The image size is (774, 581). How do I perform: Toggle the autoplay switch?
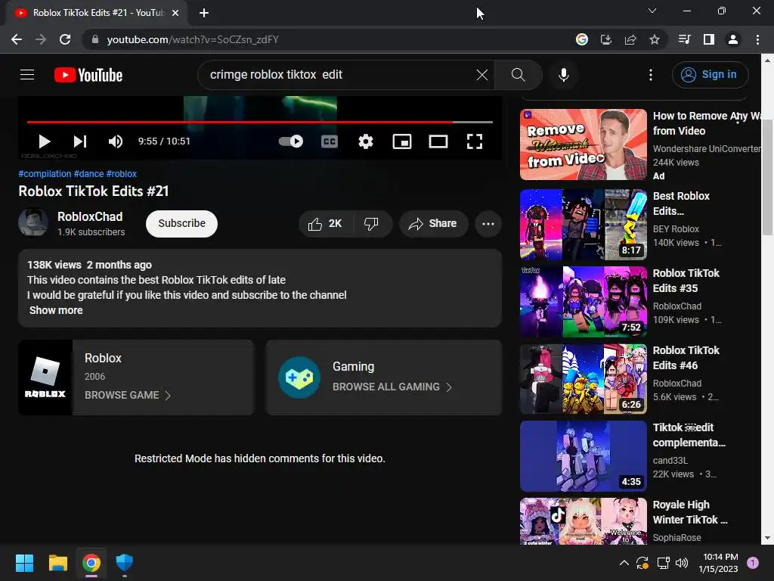pyautogui.click(x=291, y=141)
